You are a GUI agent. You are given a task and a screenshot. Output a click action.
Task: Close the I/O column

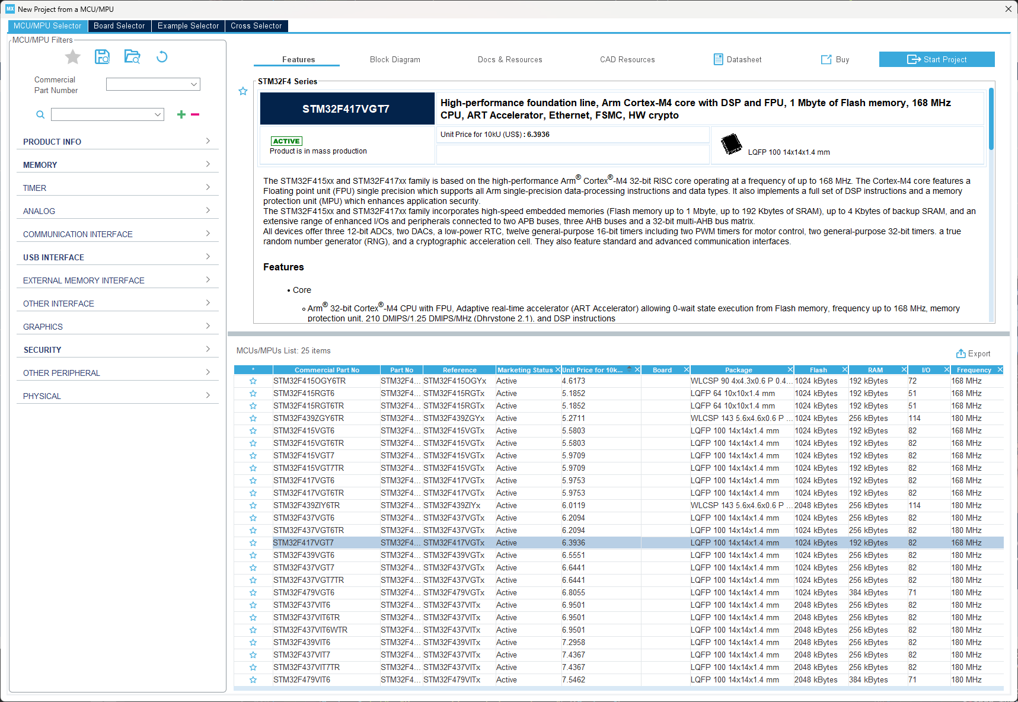[x=946, y=369]
